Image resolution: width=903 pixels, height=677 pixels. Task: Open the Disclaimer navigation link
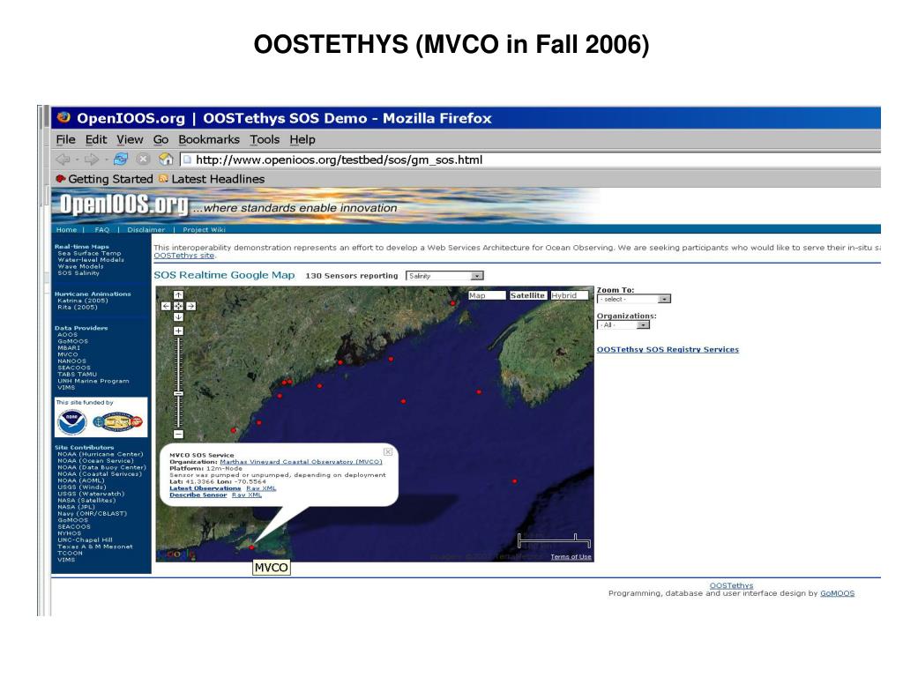[x=146, y=230]
